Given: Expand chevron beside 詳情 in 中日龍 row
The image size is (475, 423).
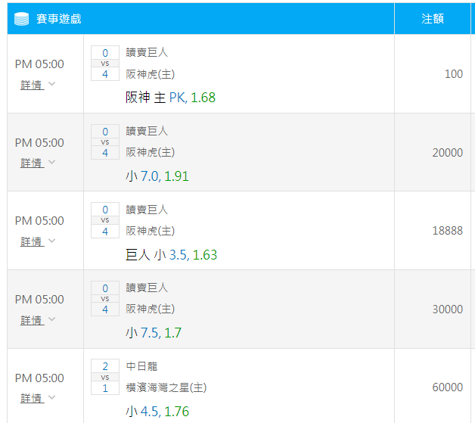Looking at the screenshot, I should pos(51,397).
